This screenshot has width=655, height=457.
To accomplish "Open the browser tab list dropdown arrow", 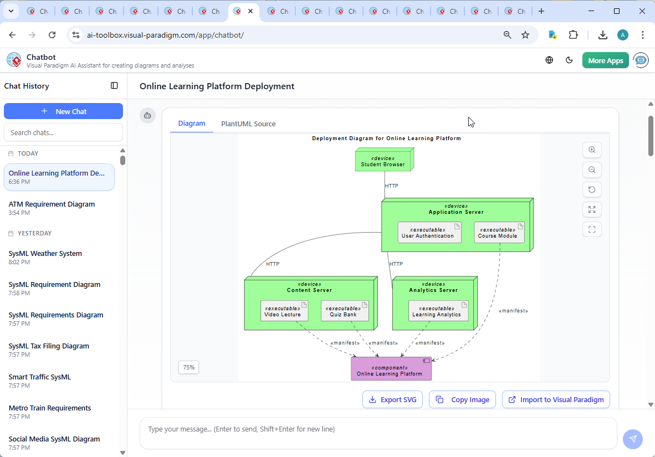I will point(11,11).
